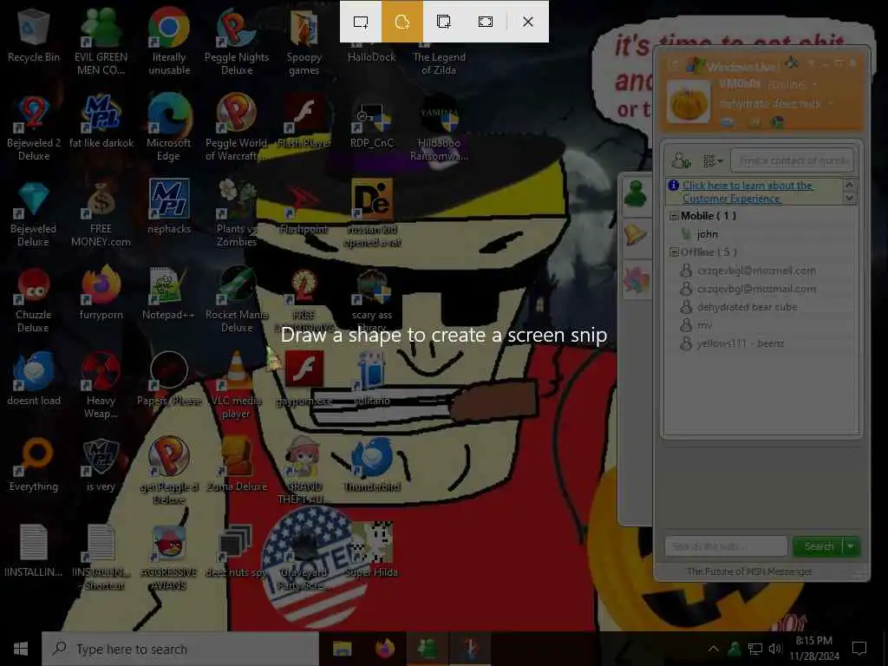888x666 pixels.
Task: Launch Peggle Nights Deluxe
Action: pyautogui.click(x=237, y=41)
